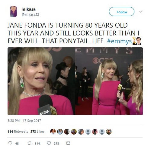The width and height of the screenshot is (151, 147).
Task: Click the fifth liker's avatar
Action: point(81,132)
